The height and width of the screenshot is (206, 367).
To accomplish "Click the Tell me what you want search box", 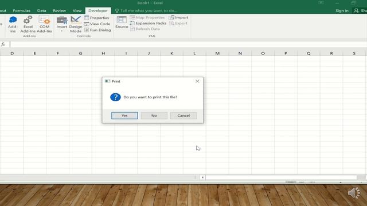I will point(146,11).
